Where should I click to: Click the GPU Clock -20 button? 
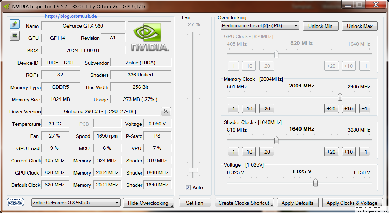(267, 66)
